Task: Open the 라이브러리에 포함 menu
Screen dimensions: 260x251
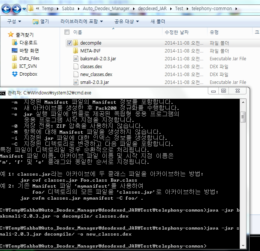Action: tap(81, 21)
